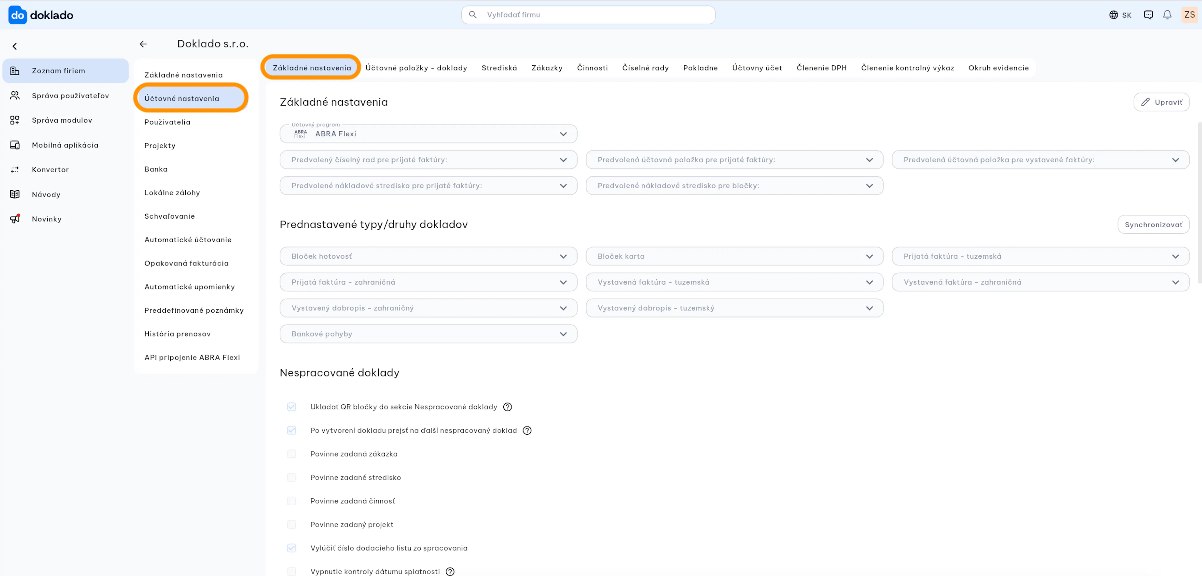1202x576 pixels.
Task: Click Novinky megaphone icon
Action: click(x=15, y=219)
